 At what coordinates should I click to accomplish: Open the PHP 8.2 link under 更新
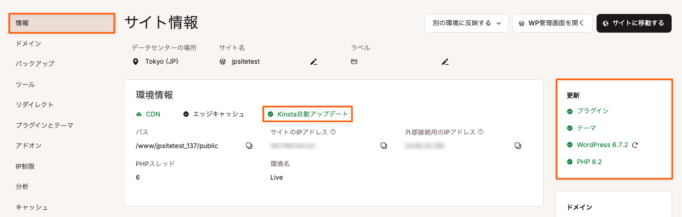coord(589,162)
